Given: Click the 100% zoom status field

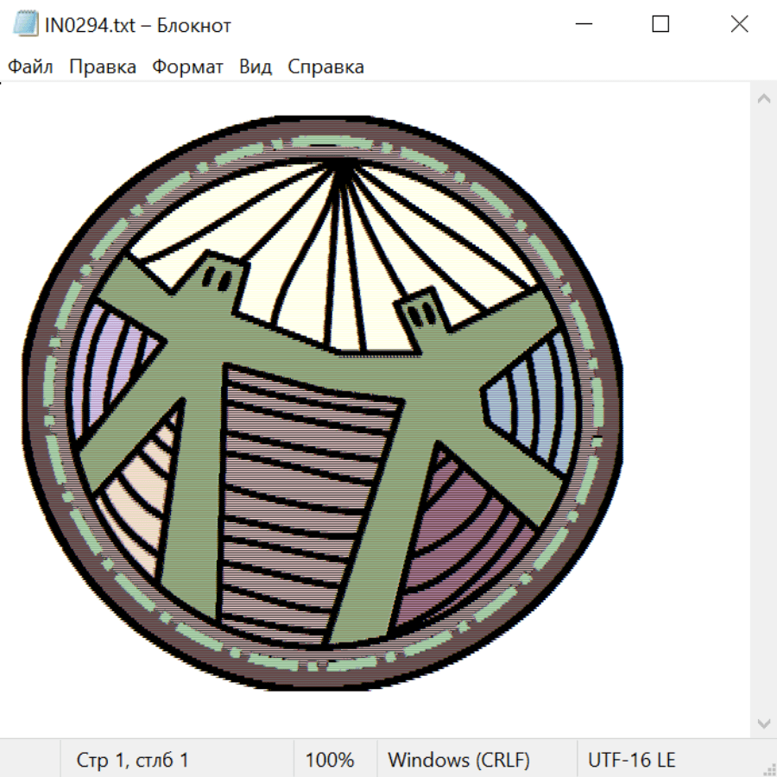Looking at the screenshot, I should point(330,761).
